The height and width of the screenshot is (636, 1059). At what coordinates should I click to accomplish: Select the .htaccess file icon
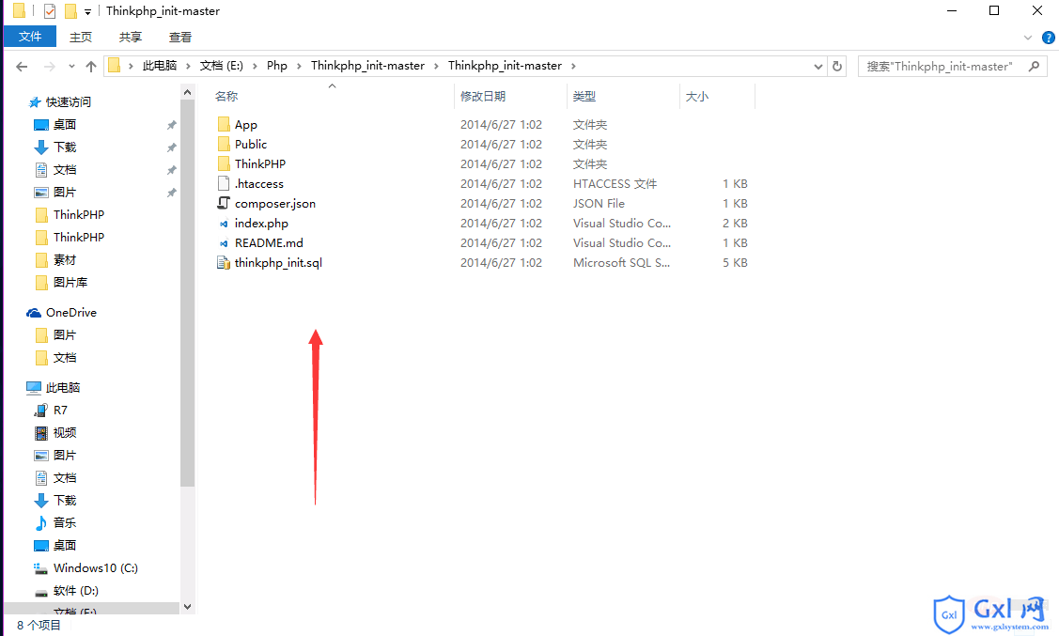pos(224,183)
